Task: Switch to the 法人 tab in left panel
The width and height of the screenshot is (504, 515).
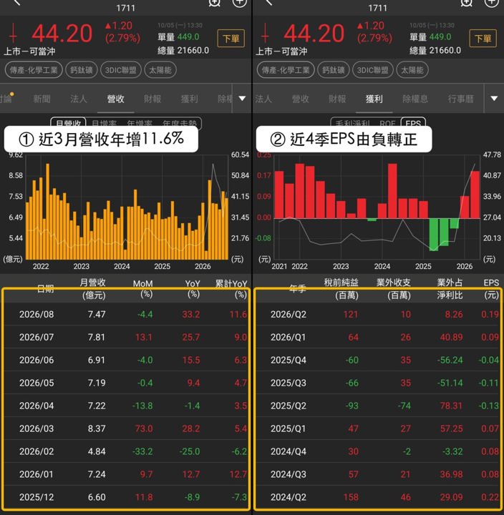Action: coord(78,99)
